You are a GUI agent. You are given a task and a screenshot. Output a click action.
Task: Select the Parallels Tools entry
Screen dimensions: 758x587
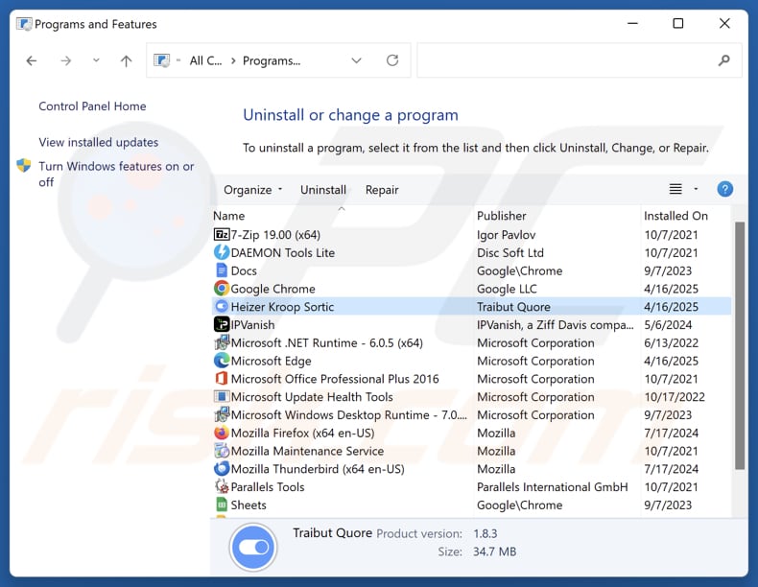tap(471, 486)
